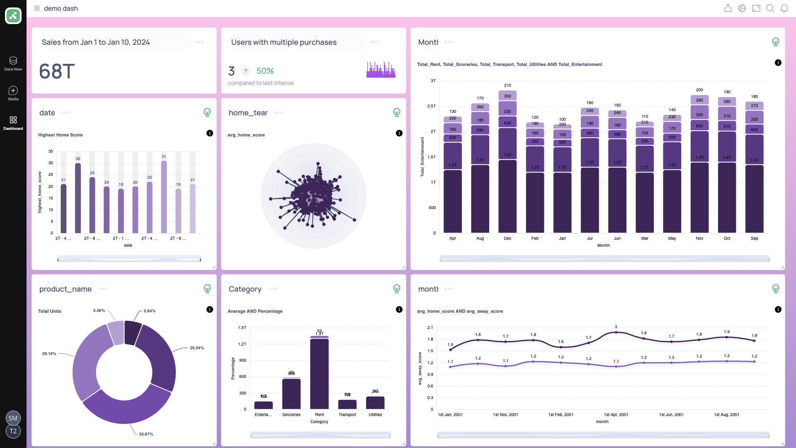Open Stella assistant in sidebar
796x448 pixels.
[x=13, y=93]
